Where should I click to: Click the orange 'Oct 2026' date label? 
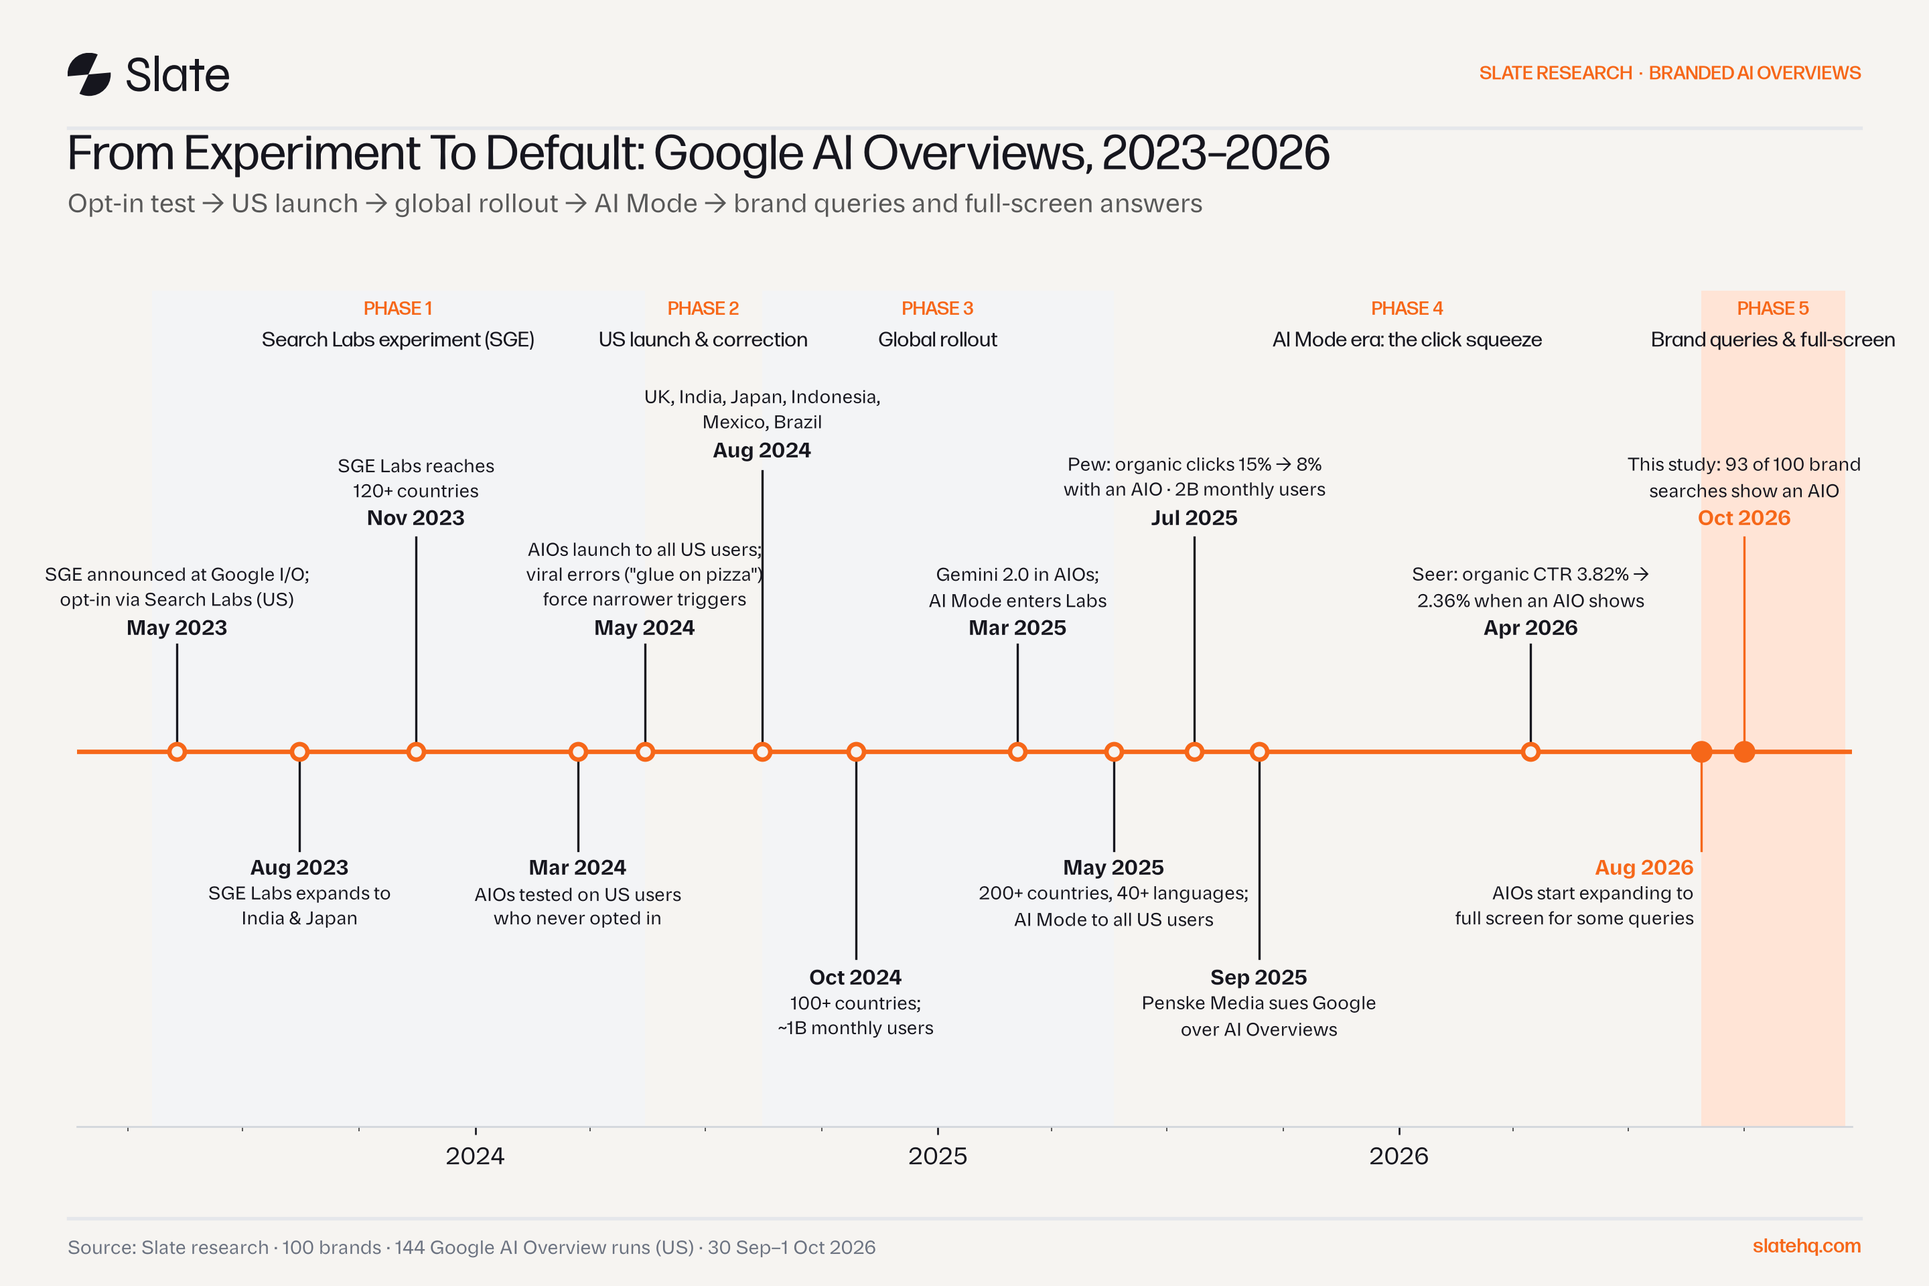pos(1744,518)
